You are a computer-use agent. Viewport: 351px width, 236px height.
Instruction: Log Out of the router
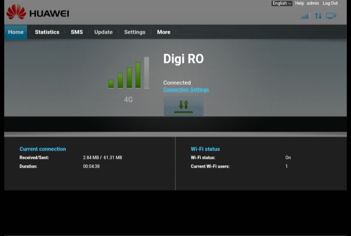(330, 3)
